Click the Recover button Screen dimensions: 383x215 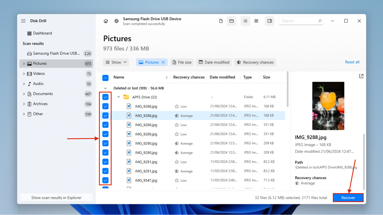pos(348,197)
